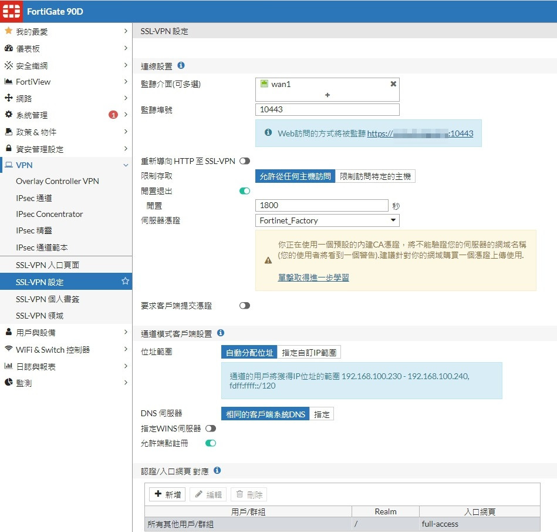Expand 儀表板 menu chevron
Screen dimensions: 557x532
(126, 48)
